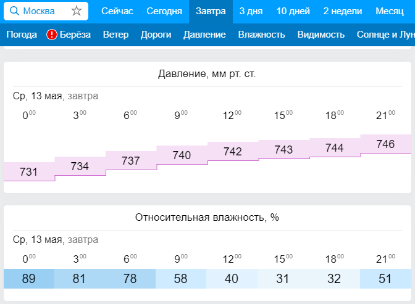
Task: Show the 10 дней forecast
Action: 293,11
